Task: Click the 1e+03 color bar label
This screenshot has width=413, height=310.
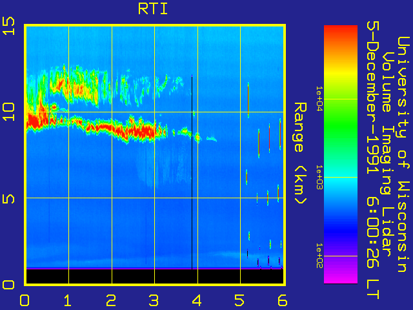Action: point(319,177)
